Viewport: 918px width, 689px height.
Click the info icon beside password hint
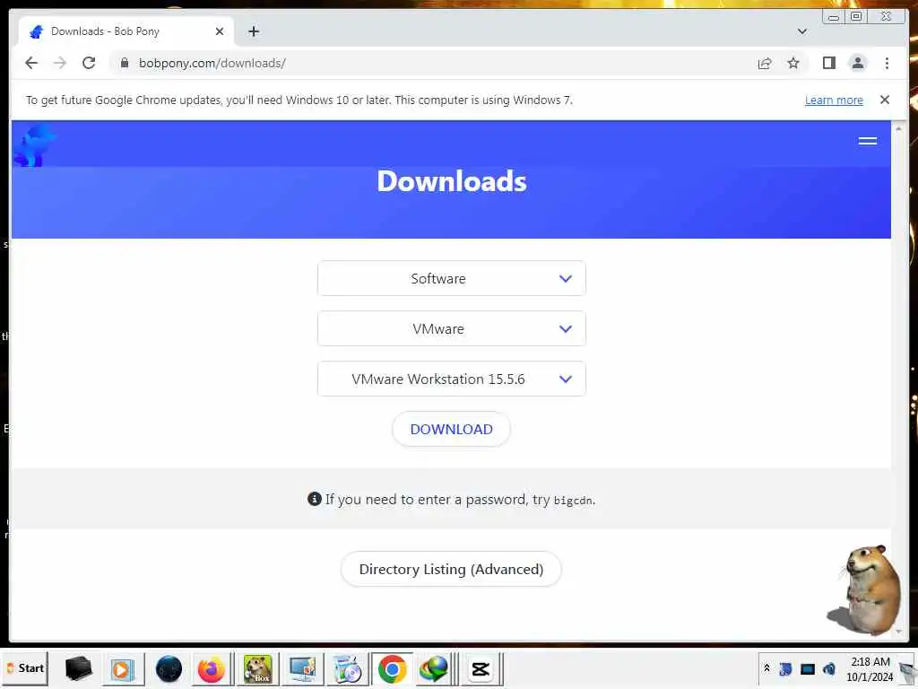click(315, 499)
